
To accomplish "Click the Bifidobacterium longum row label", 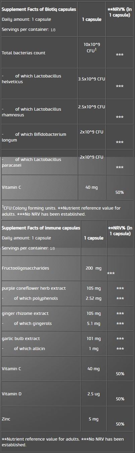I will coord(34,137).
